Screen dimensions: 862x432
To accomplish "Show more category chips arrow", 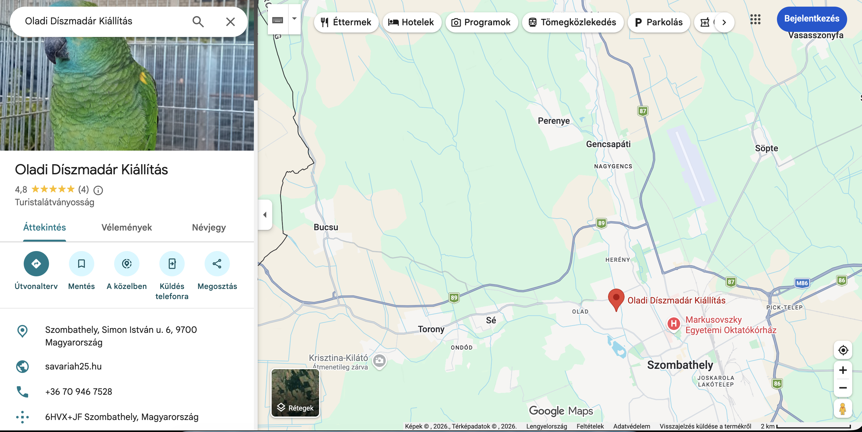I will (x=724, y=22).
